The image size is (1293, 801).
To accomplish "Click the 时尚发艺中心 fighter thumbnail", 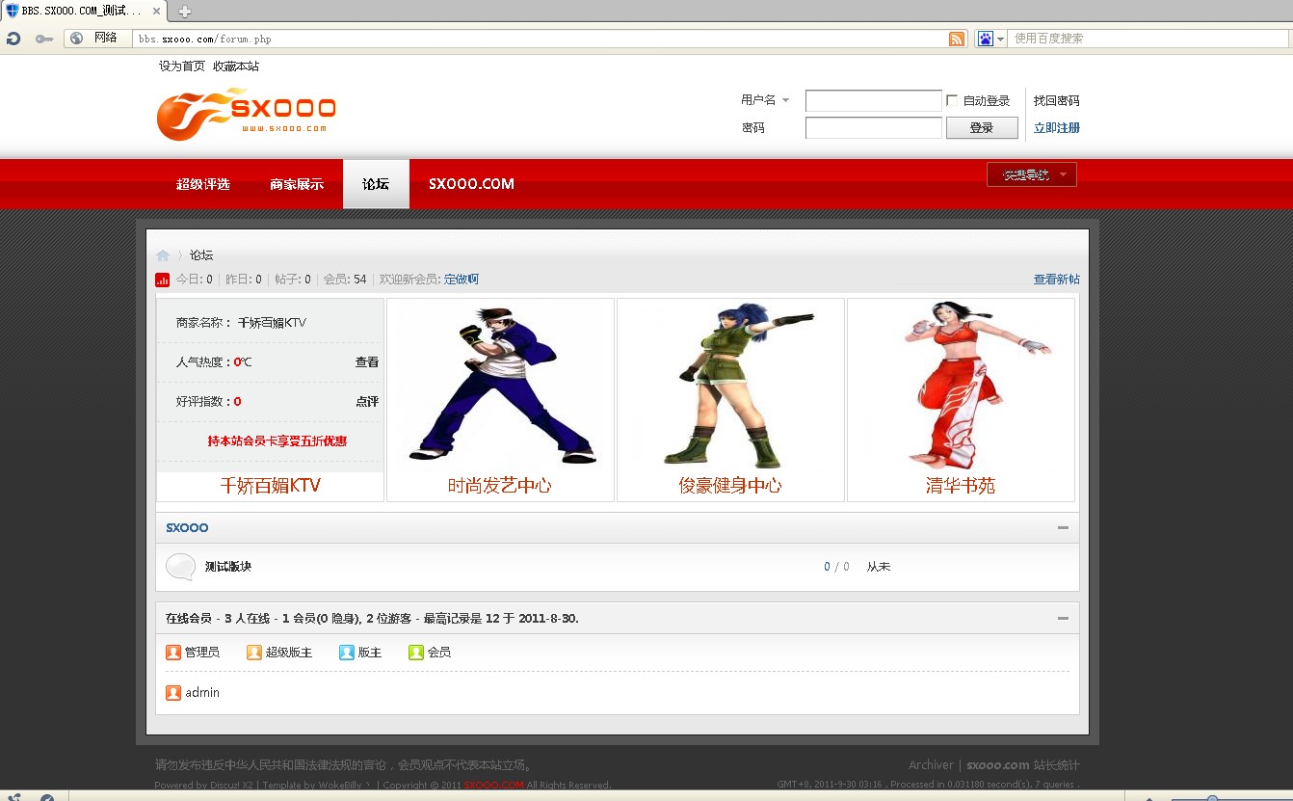I will click(x=500, y=385).
